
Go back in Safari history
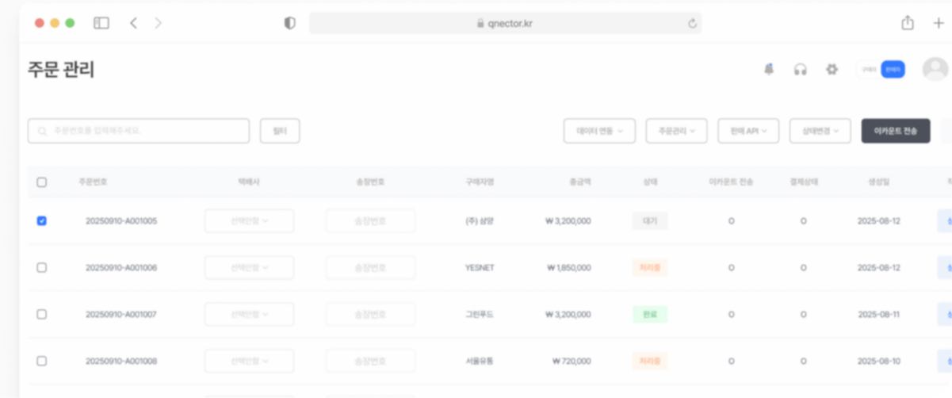click(133, 23)
